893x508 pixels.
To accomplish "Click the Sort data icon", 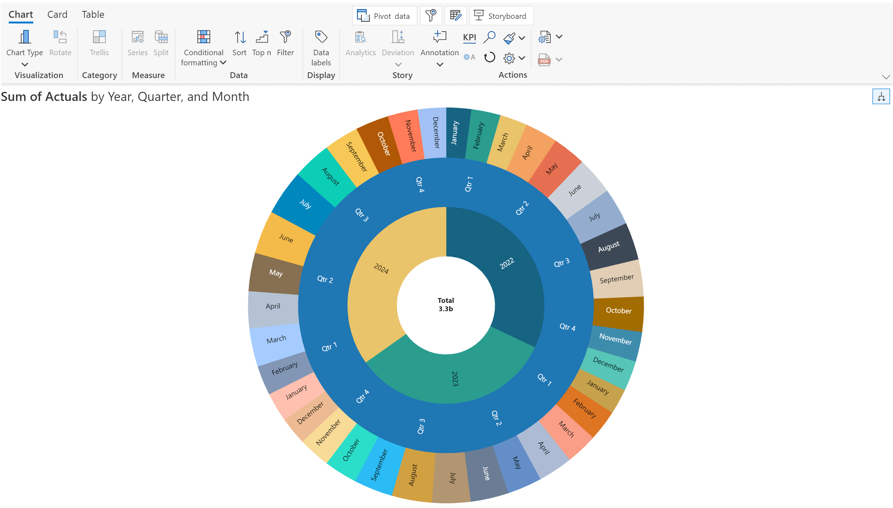I will point(240,37).
